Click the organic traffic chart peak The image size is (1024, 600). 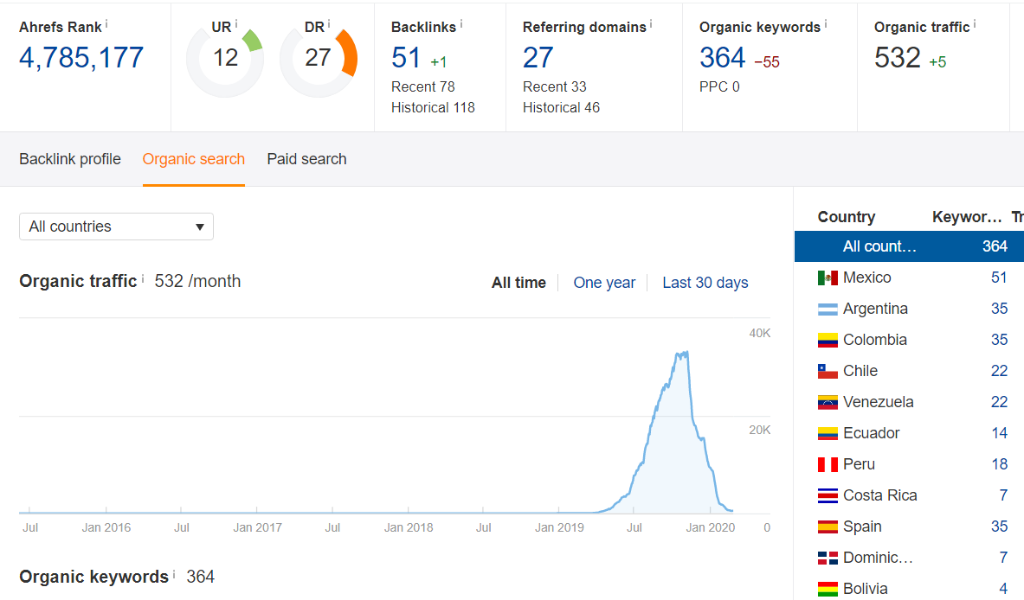pyautogui.click(x=682, y=354)
